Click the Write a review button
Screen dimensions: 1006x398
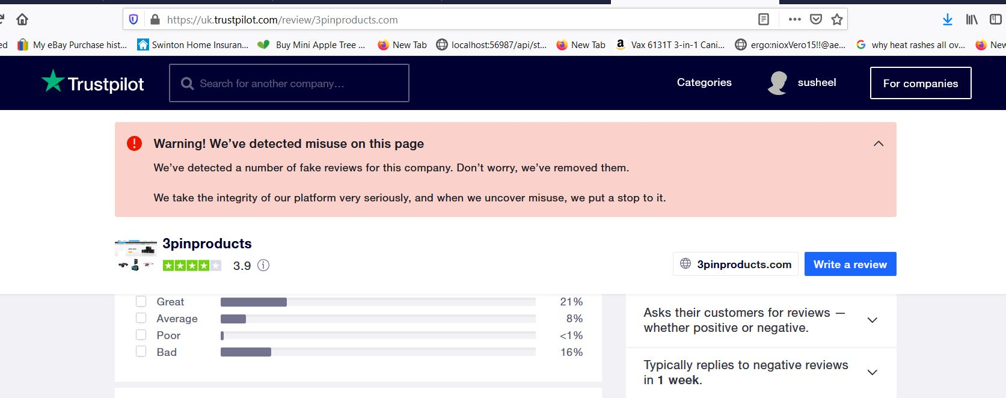pyautogui.click(x=850, y=265)
